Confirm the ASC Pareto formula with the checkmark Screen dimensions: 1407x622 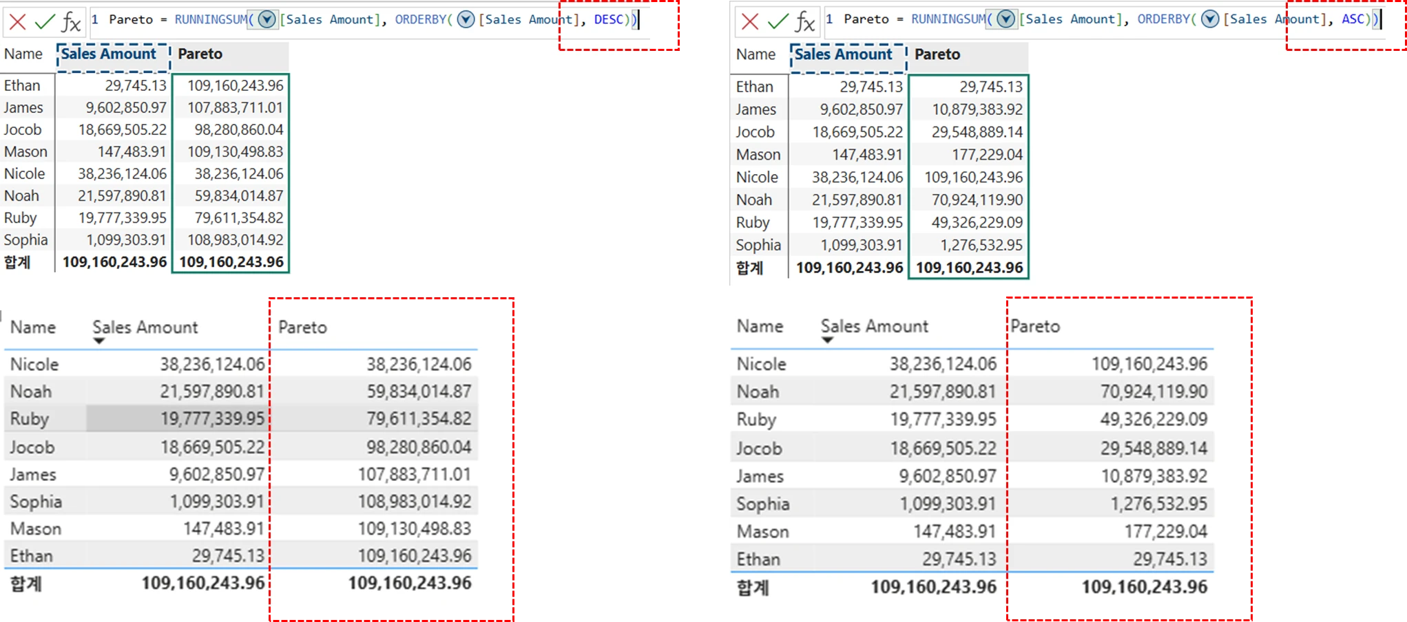(x=778, y=21)
